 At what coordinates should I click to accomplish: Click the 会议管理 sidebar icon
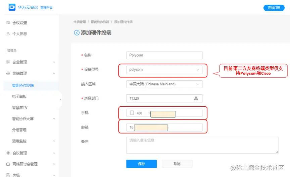pyautogui.click(x=8, y=153)
